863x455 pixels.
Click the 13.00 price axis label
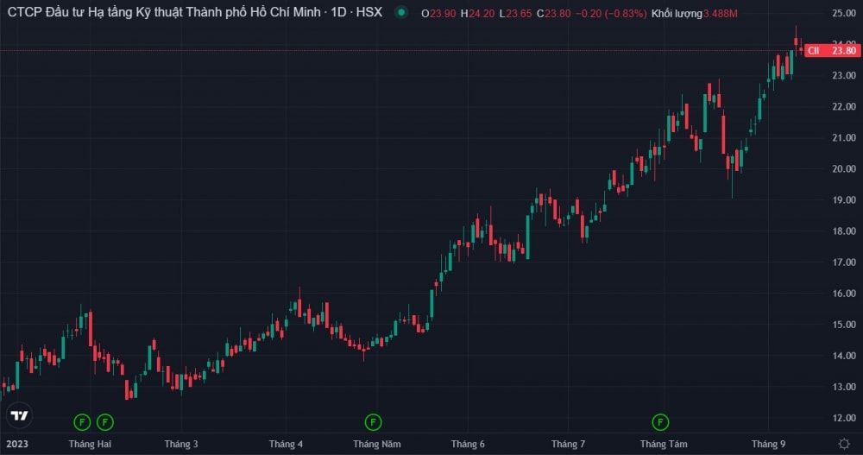[x=844, y=387]
